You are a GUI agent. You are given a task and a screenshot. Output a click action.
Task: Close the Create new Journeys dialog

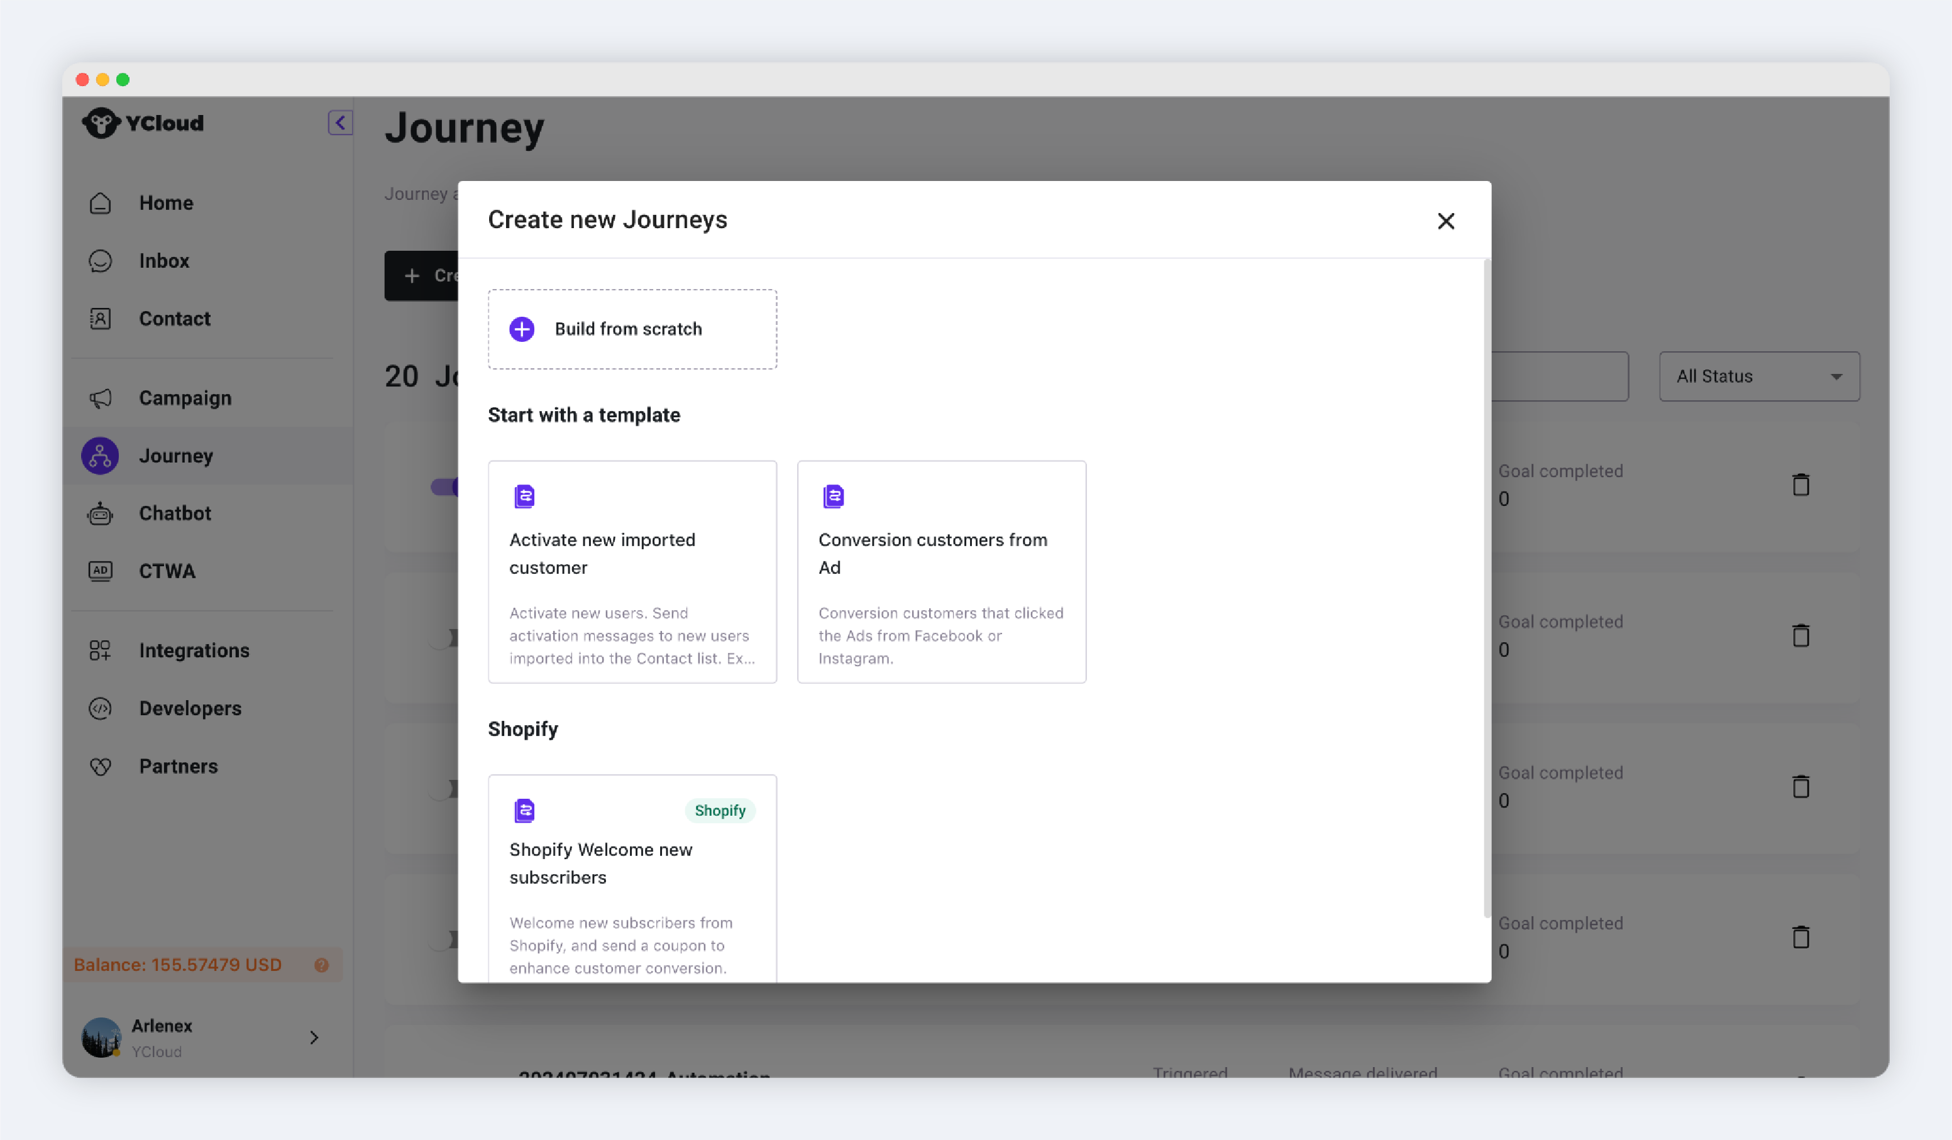[1445, 221]
